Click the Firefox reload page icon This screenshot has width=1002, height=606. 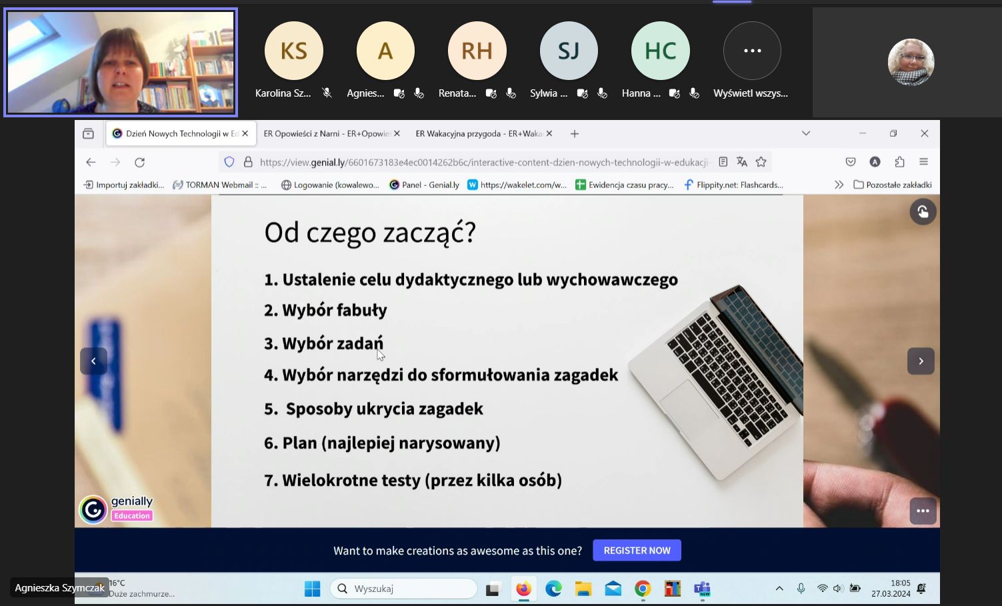pyautogui.click(x=139, y=162)
